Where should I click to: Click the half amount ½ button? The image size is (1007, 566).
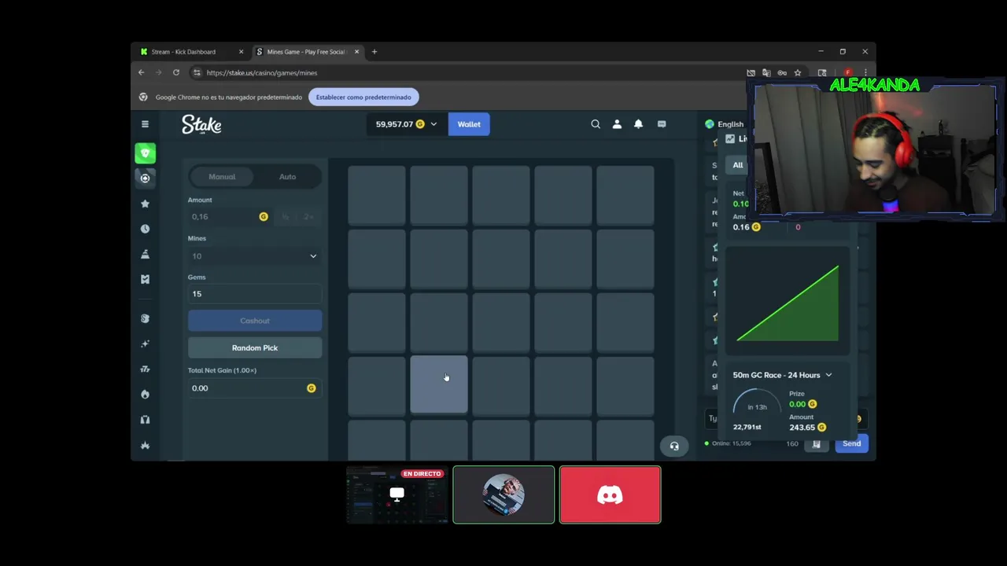(x=285, y=217)
